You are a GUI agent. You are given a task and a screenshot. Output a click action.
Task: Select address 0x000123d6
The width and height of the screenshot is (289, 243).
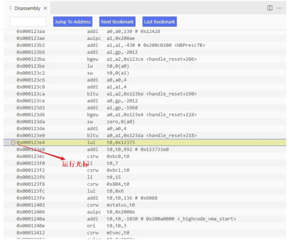point(31,114)
